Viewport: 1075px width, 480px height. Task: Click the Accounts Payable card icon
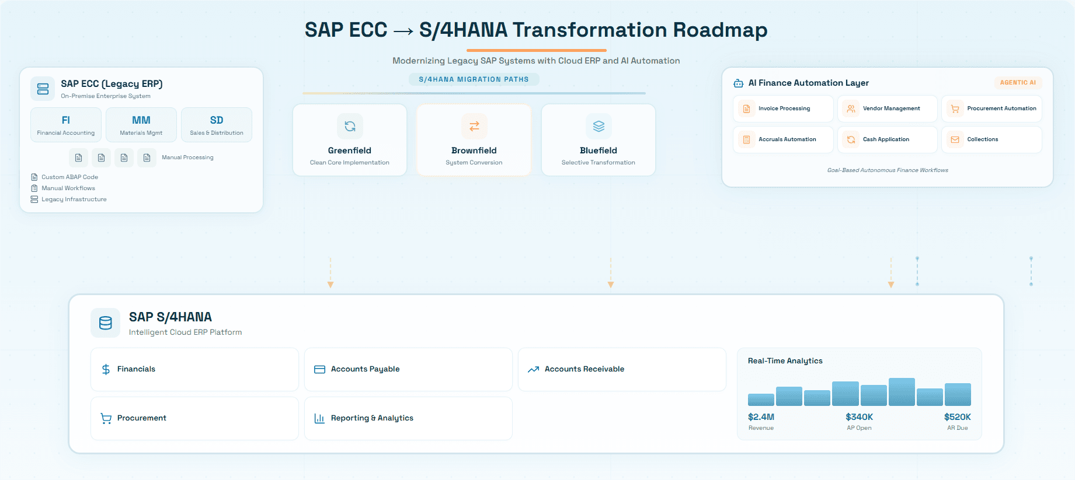pyautogui.click(x=319, y=369)
